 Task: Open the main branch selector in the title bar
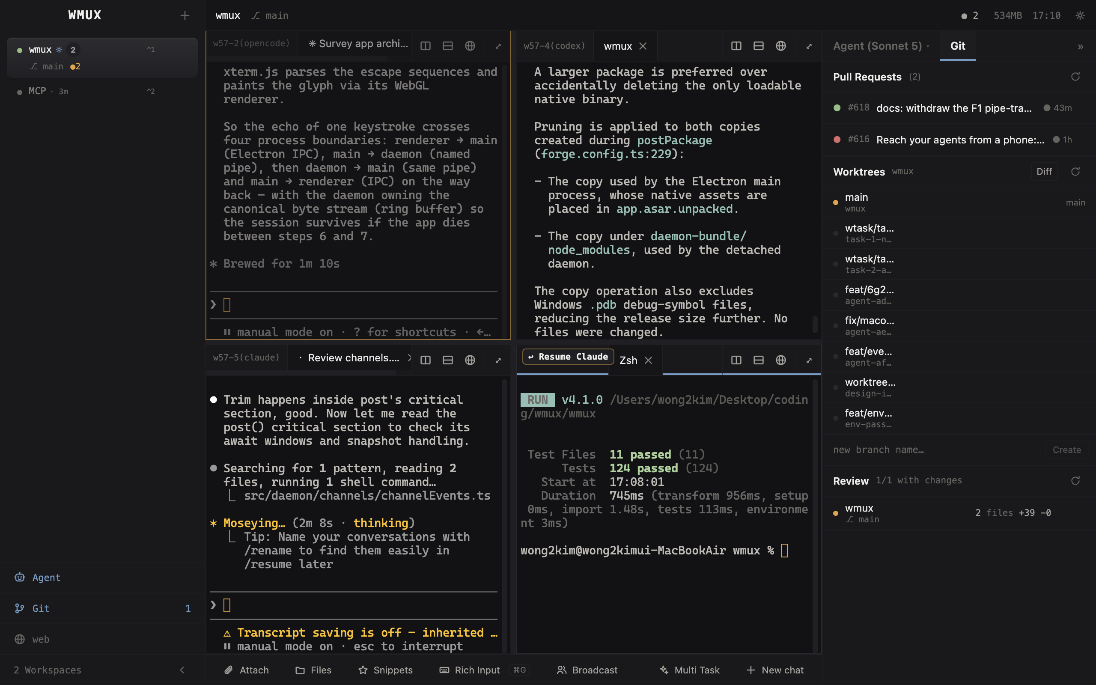pyautogui.click(x=271, y=15)
